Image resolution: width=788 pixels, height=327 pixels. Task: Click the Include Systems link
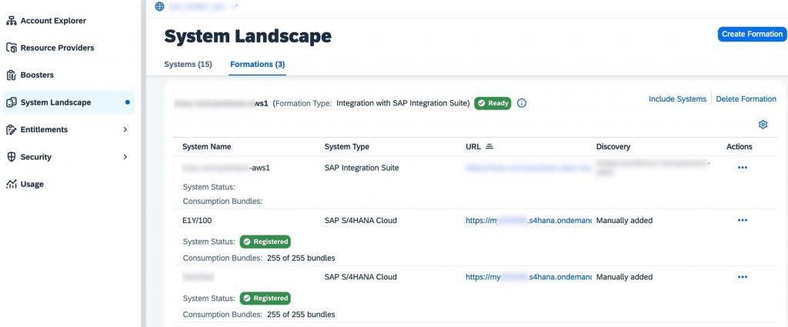point(677,99)
